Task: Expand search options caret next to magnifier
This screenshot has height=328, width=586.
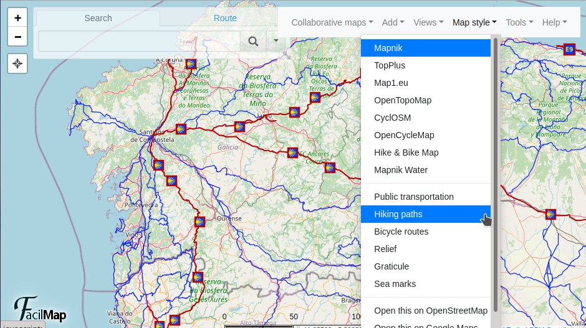Action: click(276, 41)
